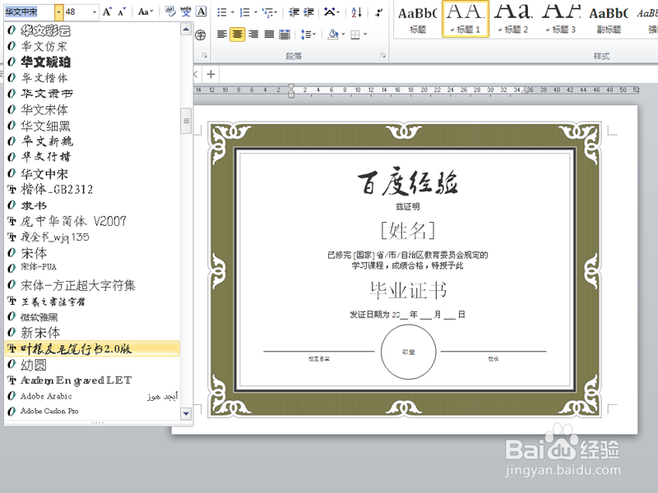Choose 宋体-PUA in font list

(x=92, y=268)
